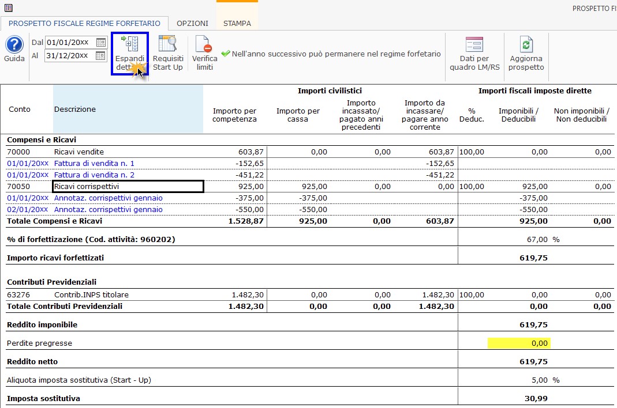The height and width of the screenshot is (408, 617).
Task: Click date link of Fattura di vendita n. 2
Action: pos(28,175)
